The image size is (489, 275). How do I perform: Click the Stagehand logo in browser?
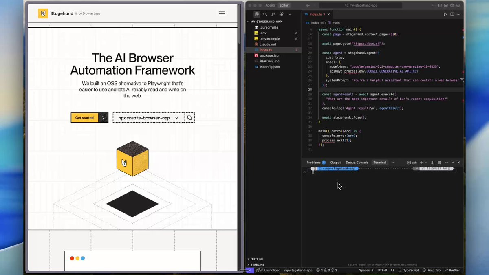(56, 13)
